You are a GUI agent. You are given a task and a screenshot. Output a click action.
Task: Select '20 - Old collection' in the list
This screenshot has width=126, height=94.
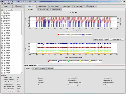coord(11,44)
